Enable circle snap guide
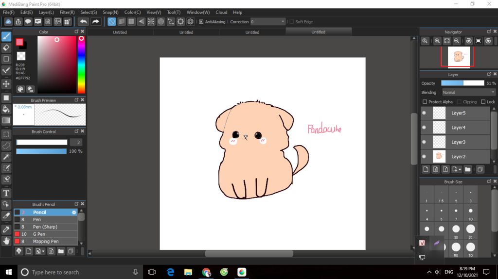498x279 pixels. click(x=161, y=21)
